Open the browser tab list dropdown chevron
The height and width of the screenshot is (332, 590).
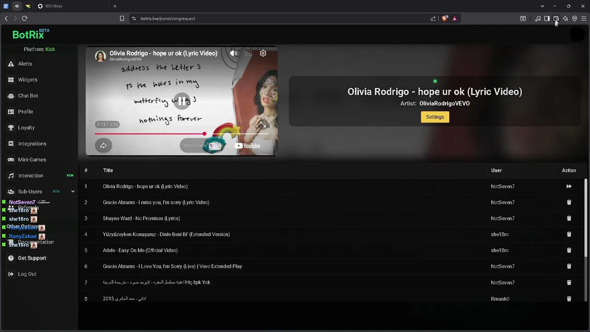coord(542,6)
